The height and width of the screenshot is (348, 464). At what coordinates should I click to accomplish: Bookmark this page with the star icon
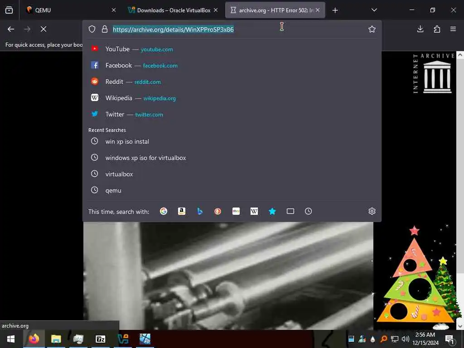(372, 29)
